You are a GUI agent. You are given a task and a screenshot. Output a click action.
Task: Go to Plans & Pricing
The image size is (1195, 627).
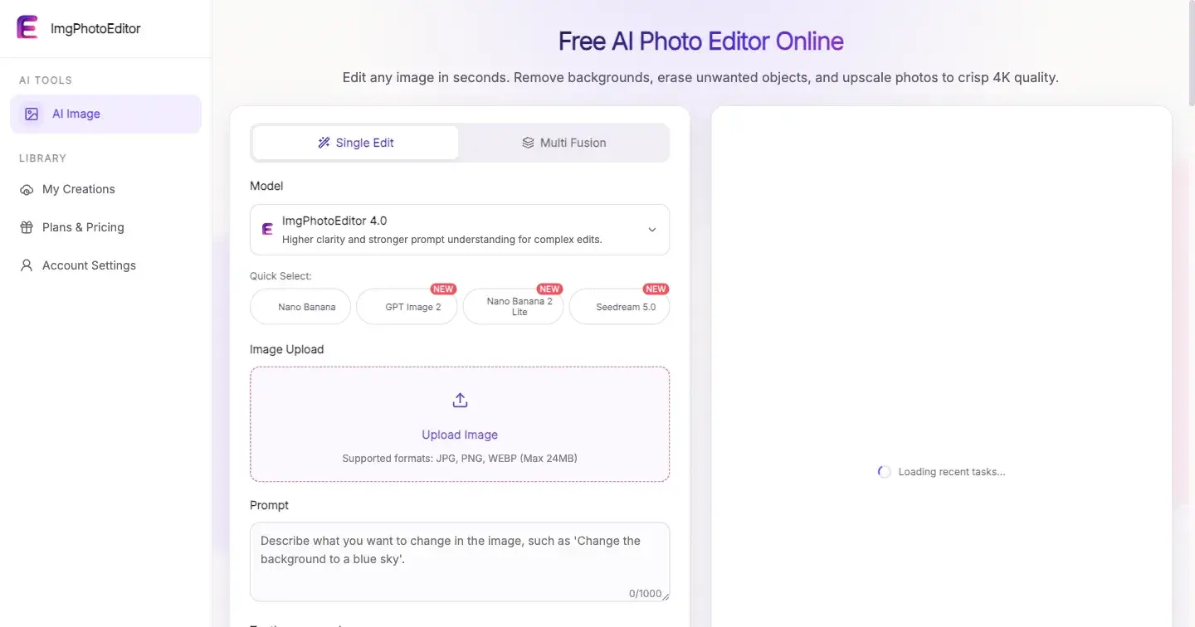[x=105, y=227]
